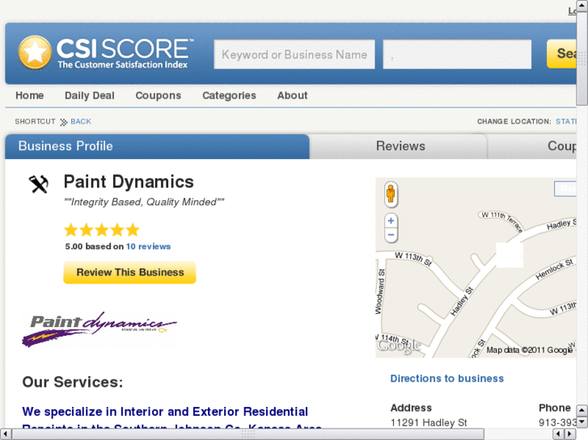Select the Business Profile tab
588x440 pixels.
(157, 146)
